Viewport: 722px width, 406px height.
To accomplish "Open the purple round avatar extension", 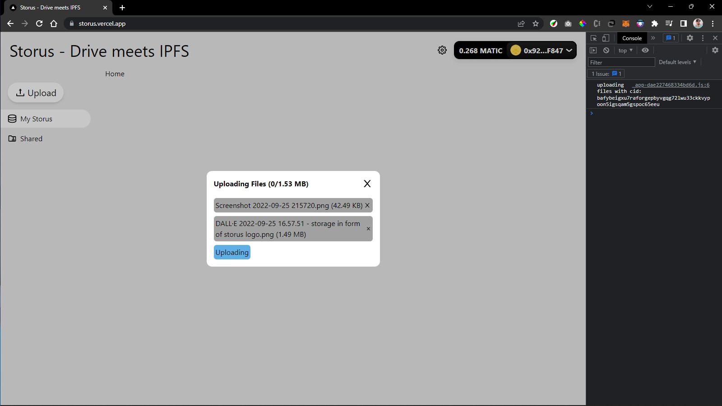I will click(x=640, y=23).
